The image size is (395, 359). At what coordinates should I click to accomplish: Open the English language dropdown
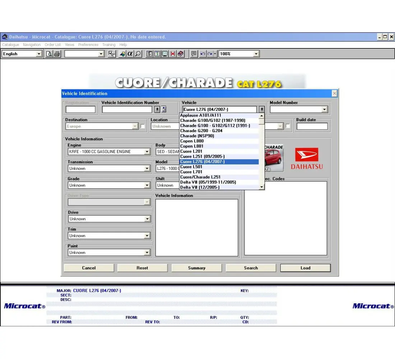click(x=39, y=54)
